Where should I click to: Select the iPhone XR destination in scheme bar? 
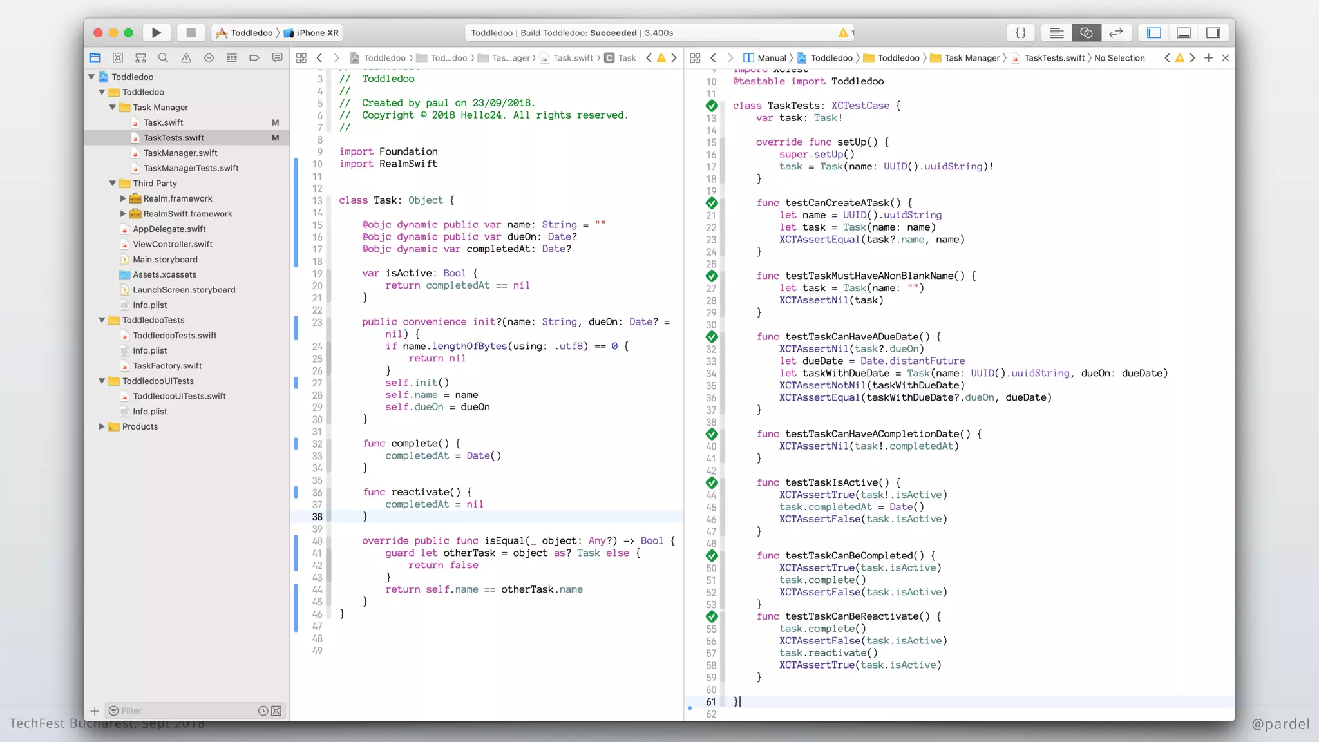312,33
